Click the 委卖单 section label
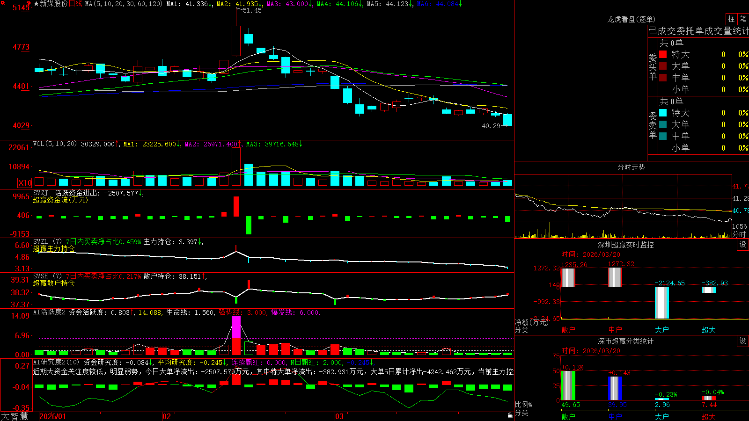Screen dimensions: 749x421 (x=653, y=125)
